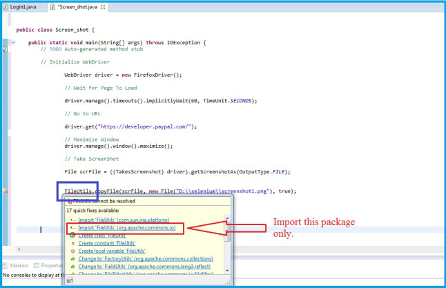This screenshot has height=288, width=446.
Task: Click 'IOException' in the method signature
Action: click(184, 42)
